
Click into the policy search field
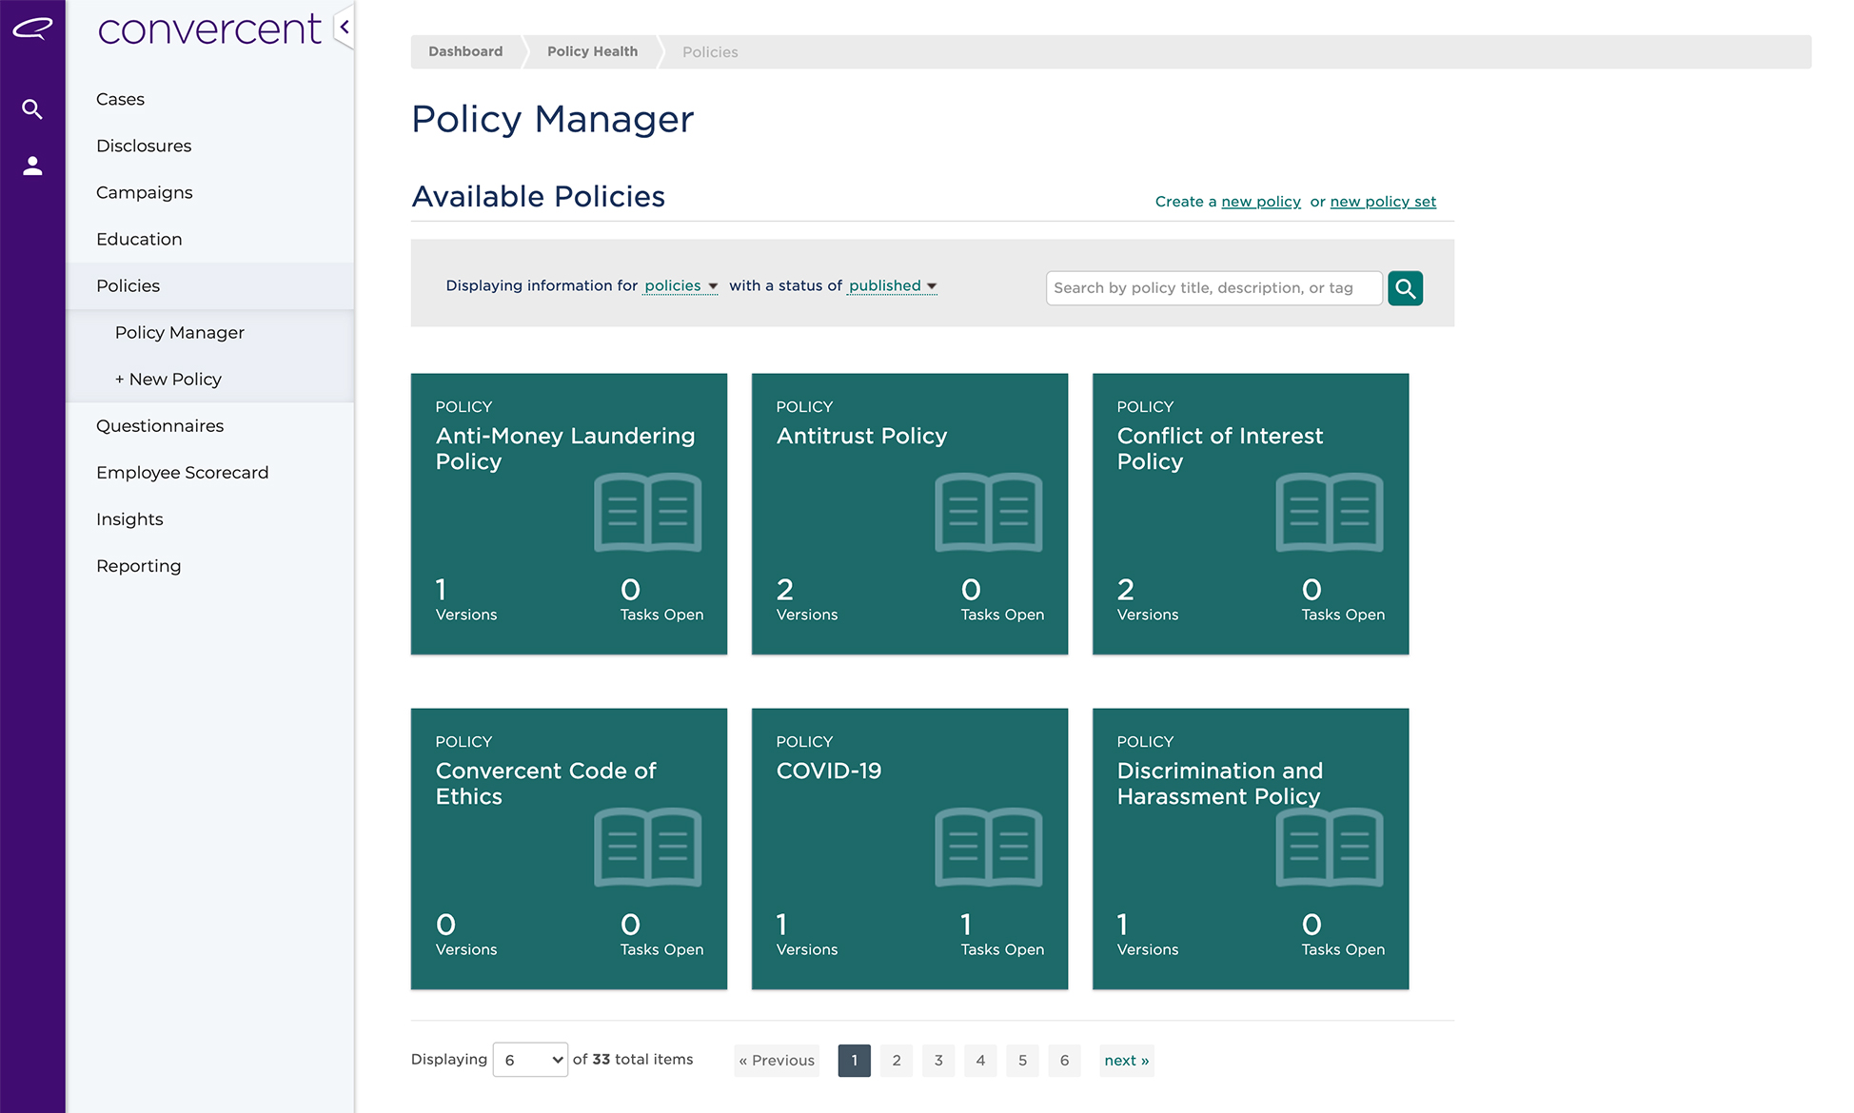click(1213, 288)
